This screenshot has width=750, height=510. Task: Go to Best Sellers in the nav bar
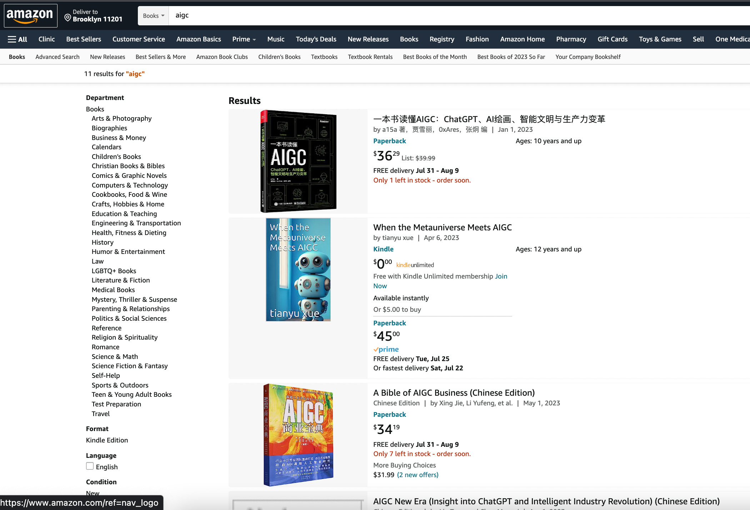[x=84, y=39]
